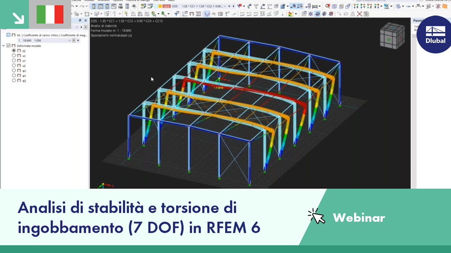Screen dimensions: 451x253
Task: Collapse the Deformata modale tree node
Action: [4, 46]
